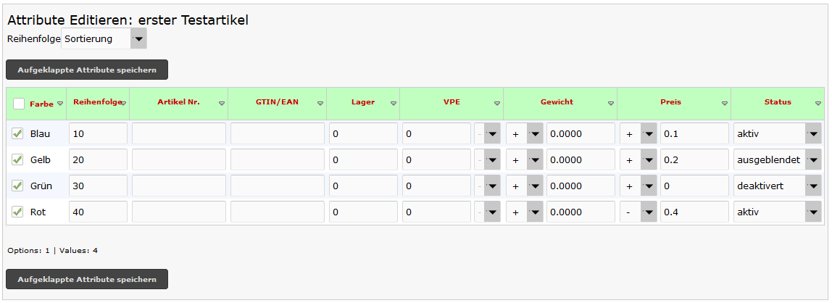
Task: Click sort arrow icon beside Farbe header
Action: pyautogui.click(x=60, y=104)
